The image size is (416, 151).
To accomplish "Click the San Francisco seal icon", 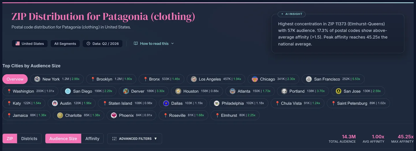I will click(x=309, y=79).
